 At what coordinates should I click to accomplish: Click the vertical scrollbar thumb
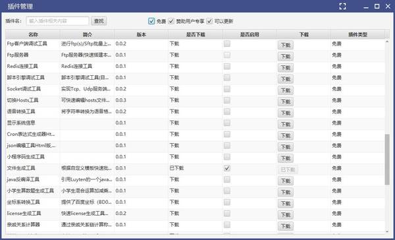click(x=388, y=160)
